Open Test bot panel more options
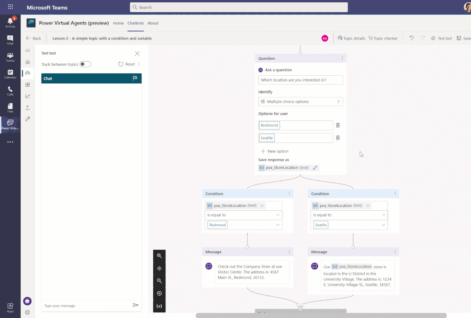This screenshot has width=471, height=318. coord(139,64)
